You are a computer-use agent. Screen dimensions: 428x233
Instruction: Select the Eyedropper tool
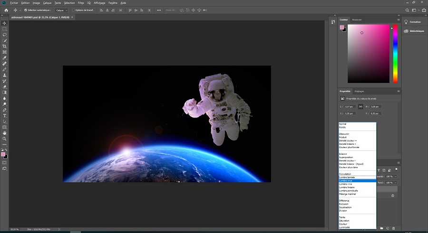4,58
